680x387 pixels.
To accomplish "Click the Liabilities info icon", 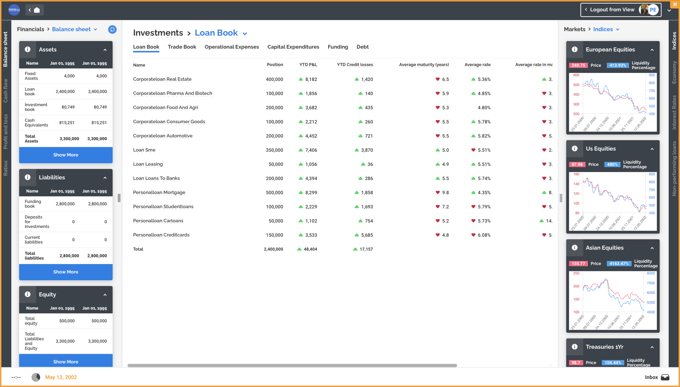I will click(x=27, y=177).
